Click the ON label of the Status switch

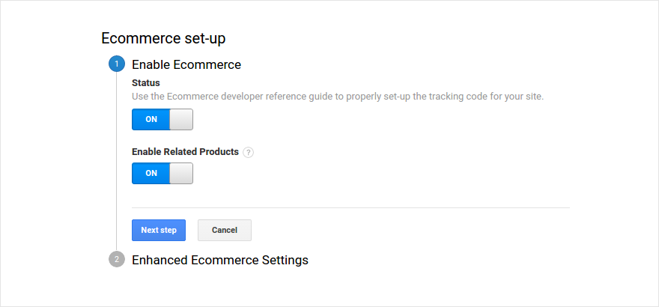[x=151, y=119]
